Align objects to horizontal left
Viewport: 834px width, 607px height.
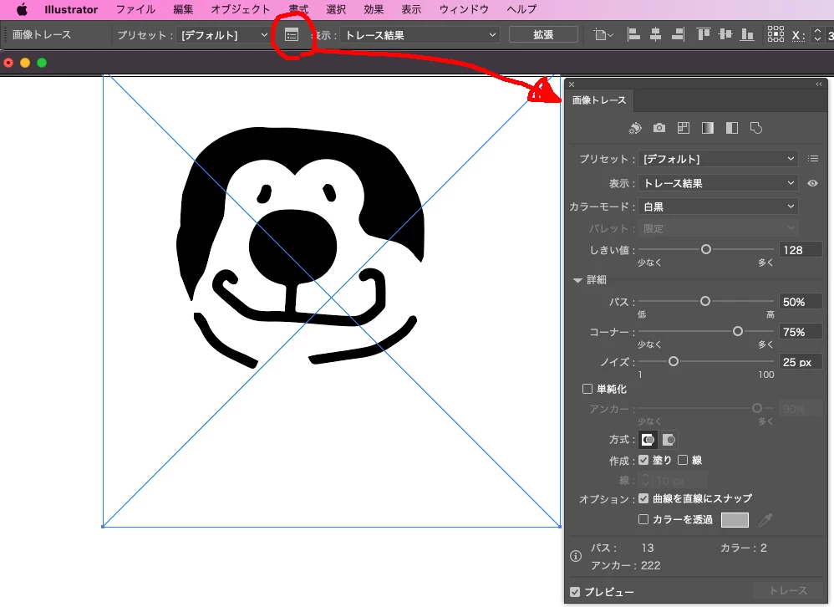[x=633, y=34]
